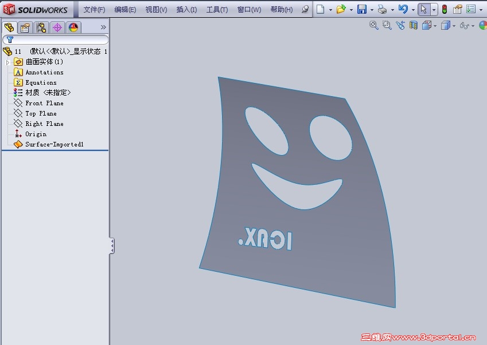Expand the Open file dropdown arrow
The image size is (487, 345).
[351, 10]
